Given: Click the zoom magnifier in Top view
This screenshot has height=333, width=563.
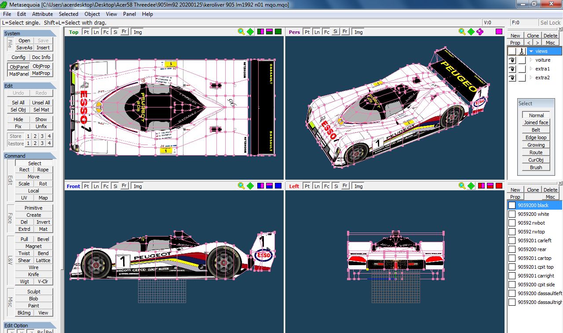Looking at the screenshot, I should coord(241,32).
